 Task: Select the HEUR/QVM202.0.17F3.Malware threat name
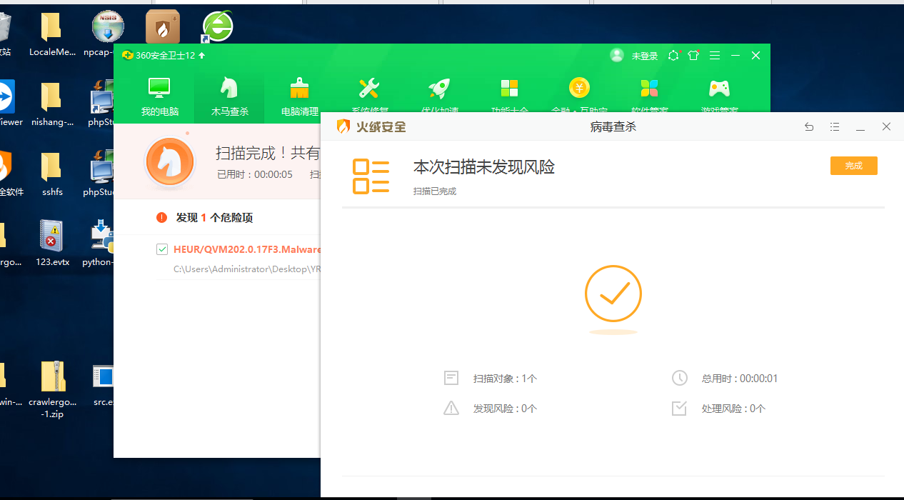click(x=247, y=249)
